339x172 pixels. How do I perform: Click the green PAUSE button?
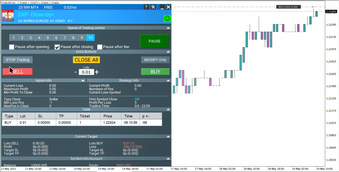pyautogui.click(x=155, y=41)
